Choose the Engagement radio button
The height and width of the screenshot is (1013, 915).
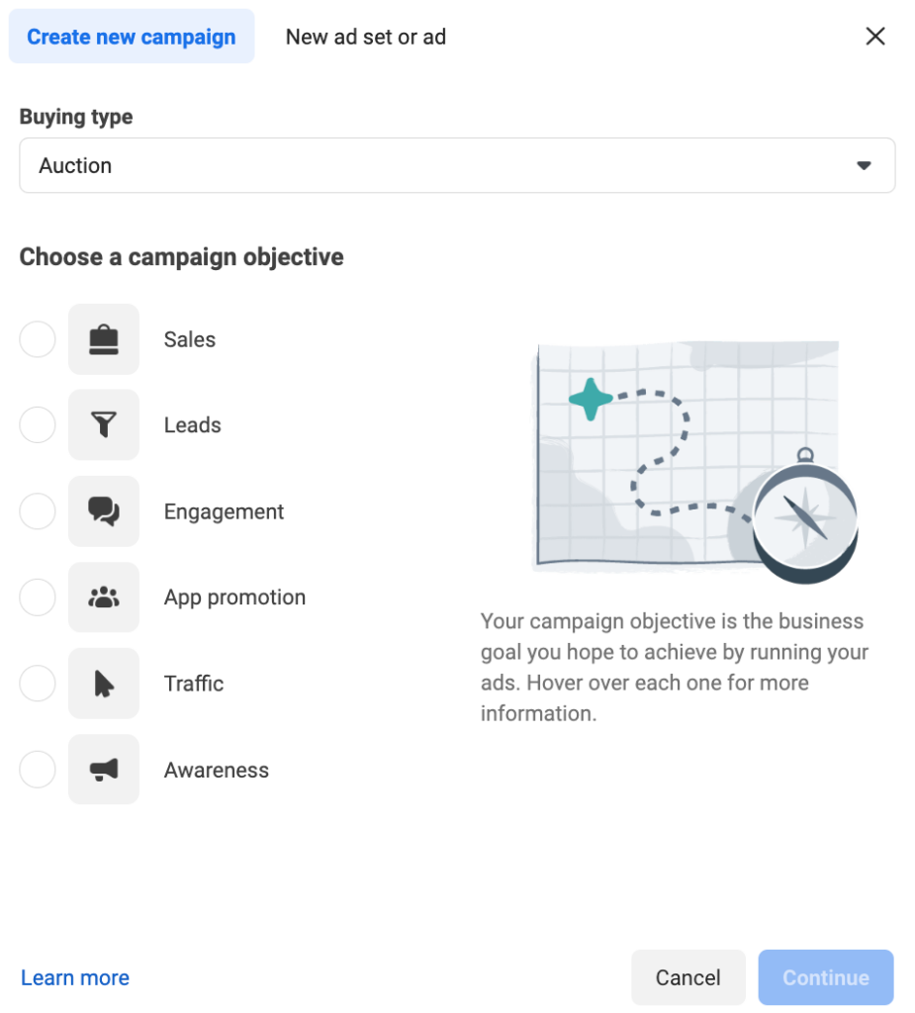tap(38, 511)
